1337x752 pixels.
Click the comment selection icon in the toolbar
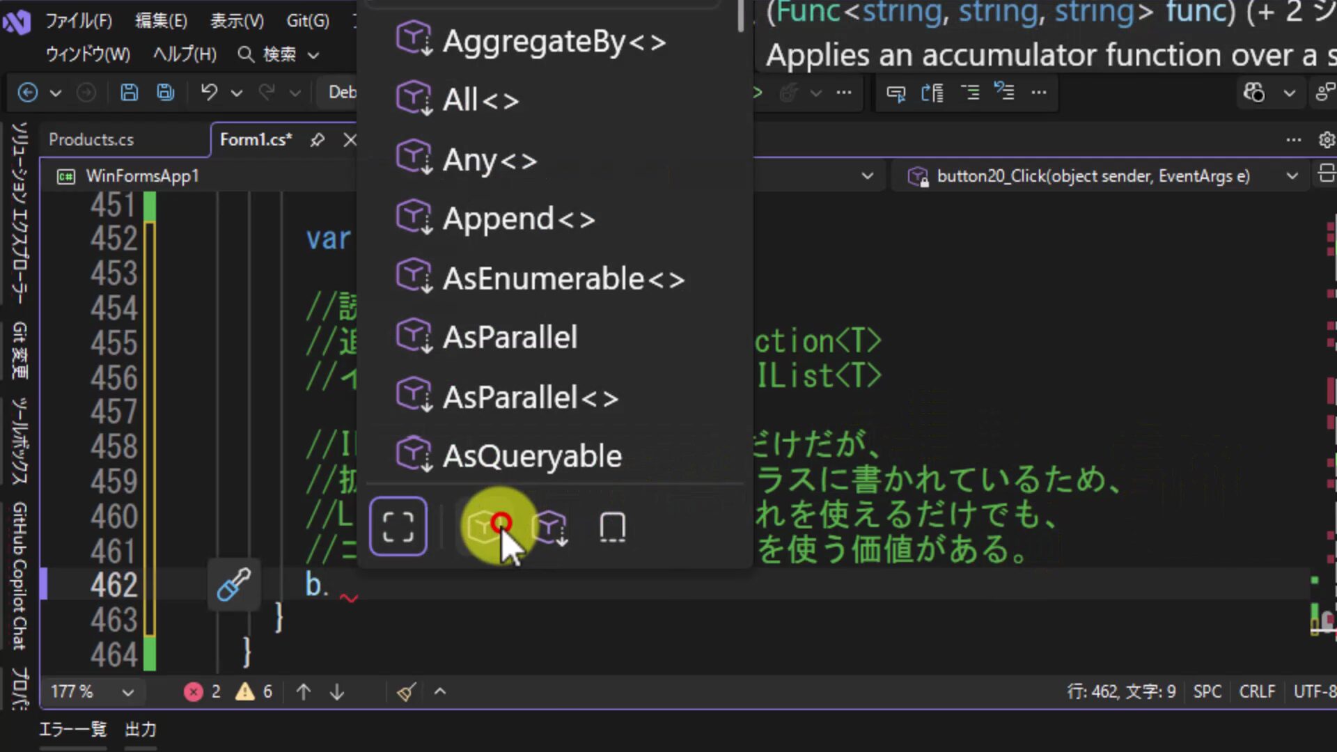(896, 93)
